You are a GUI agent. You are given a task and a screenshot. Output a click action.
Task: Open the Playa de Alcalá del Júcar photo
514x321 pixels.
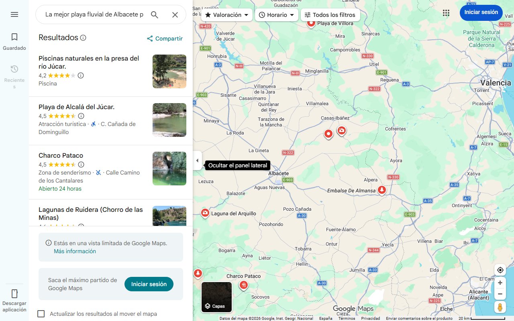click(x=169, y=120)
